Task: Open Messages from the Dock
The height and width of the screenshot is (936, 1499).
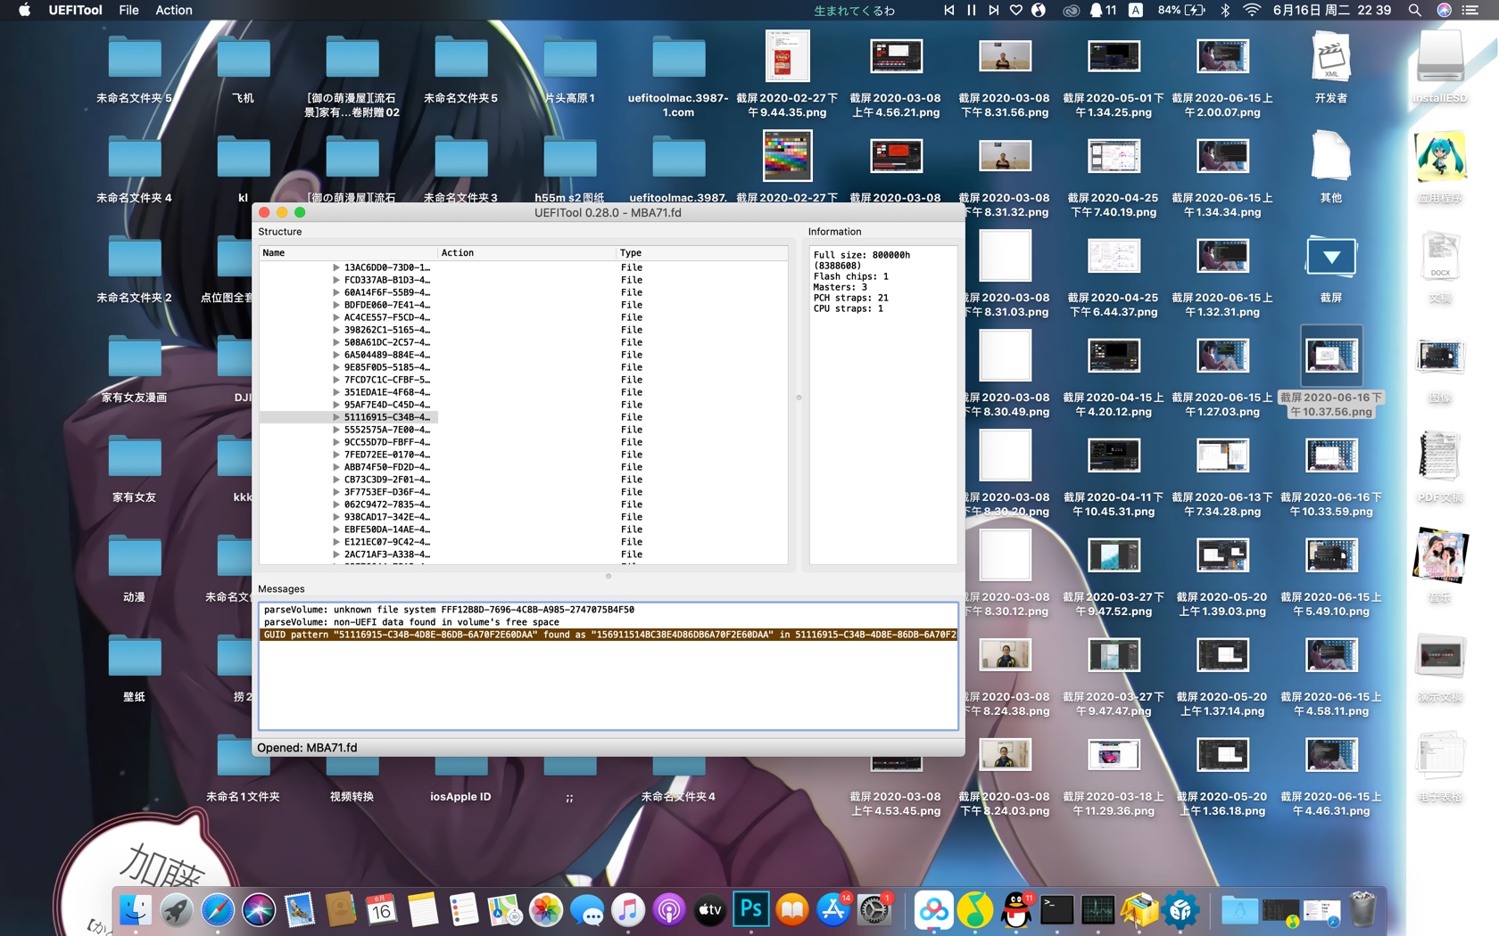Action: (587, 910)
